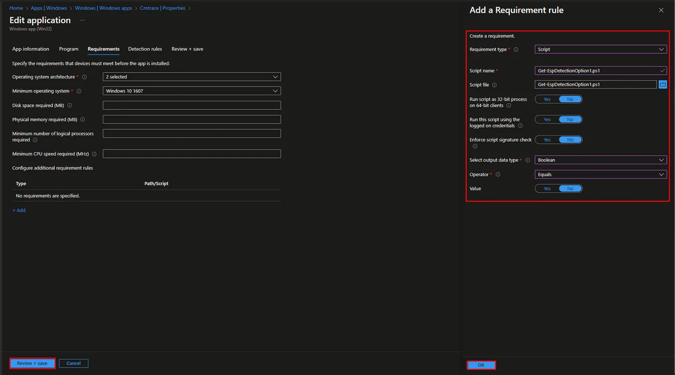Expand the Requirement type dropdown

601,50
